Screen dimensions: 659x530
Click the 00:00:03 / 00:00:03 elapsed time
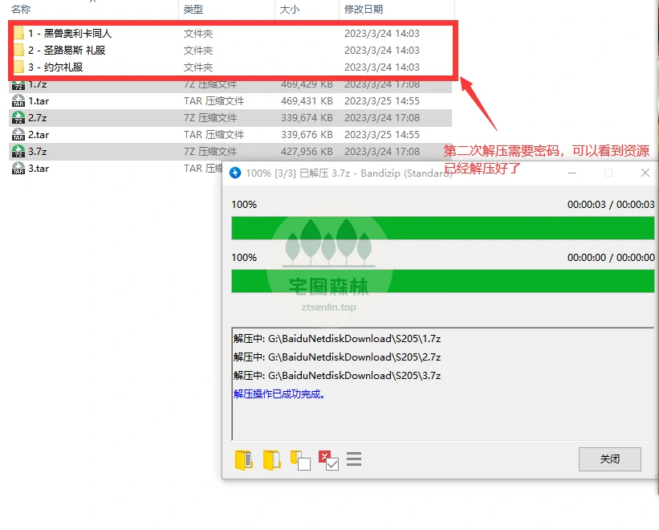(611, 204)
